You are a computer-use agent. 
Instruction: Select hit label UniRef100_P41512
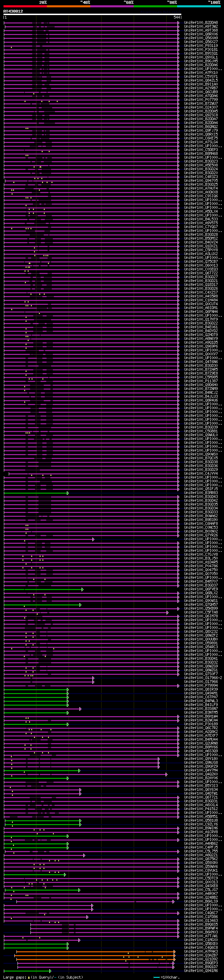[201, 809]
